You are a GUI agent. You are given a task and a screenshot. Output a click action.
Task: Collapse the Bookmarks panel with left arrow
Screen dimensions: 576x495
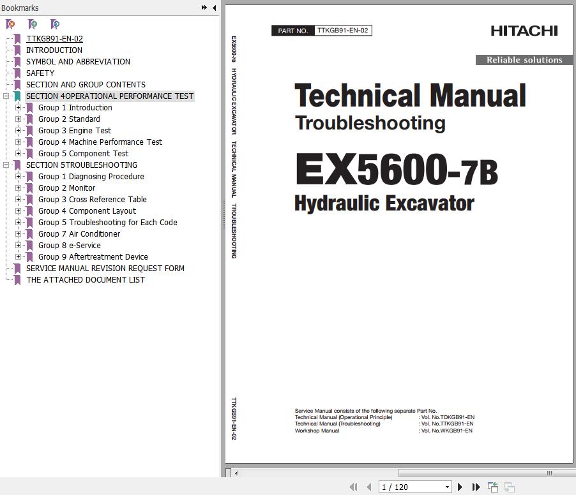coord(214,8)
